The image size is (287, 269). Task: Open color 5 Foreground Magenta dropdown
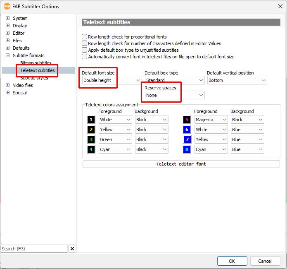point(211,120)
